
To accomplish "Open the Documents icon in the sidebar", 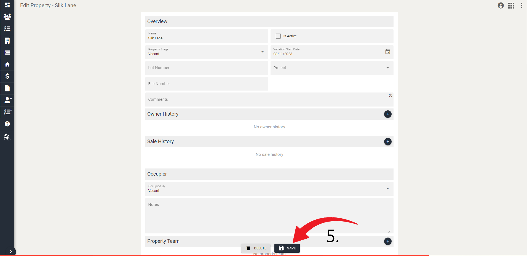I will [7, 88].
